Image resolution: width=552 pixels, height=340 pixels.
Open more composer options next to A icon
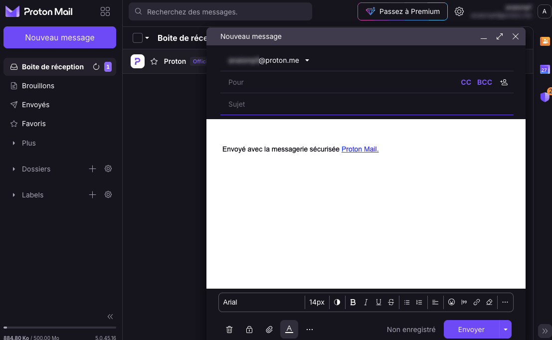coord(310,330)
